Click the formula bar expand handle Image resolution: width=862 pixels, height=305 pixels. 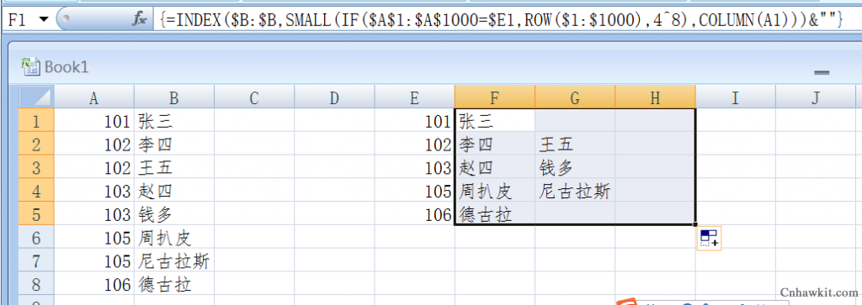click(67, 19)
